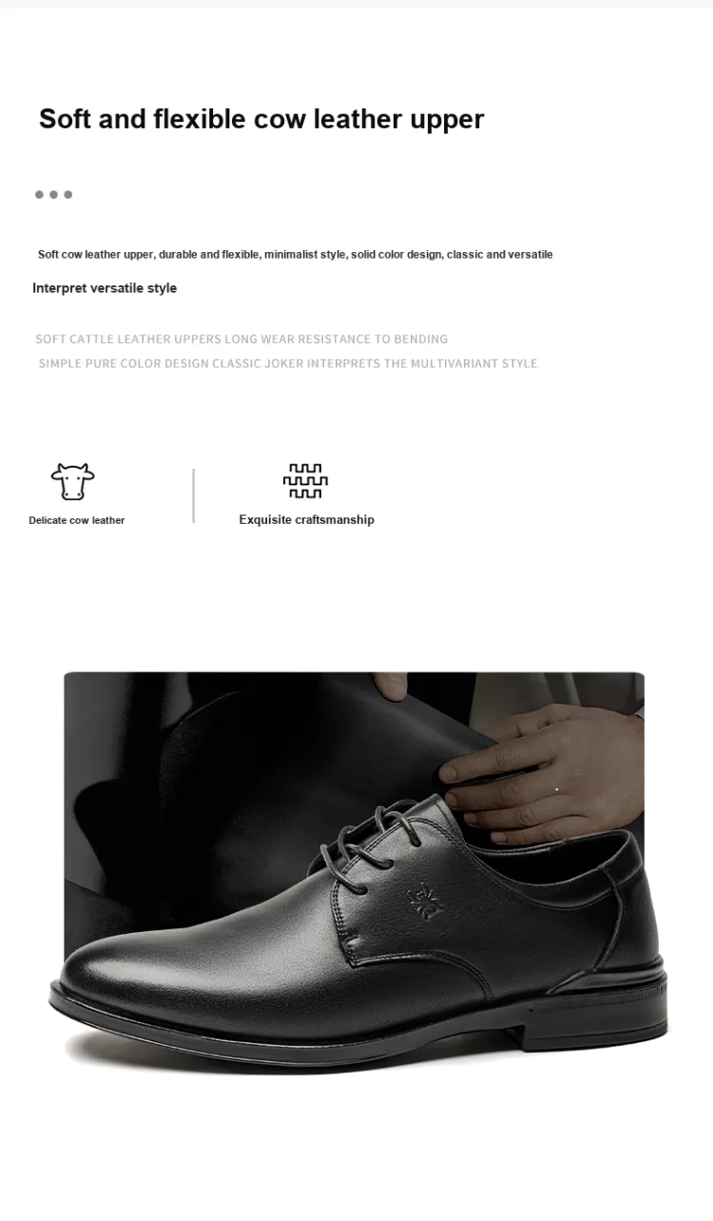Viewport: 713px width, 1221px height.
Task: Click the 'Soft cow leather upper, durable' description line
Action: [x=295, y=255]
